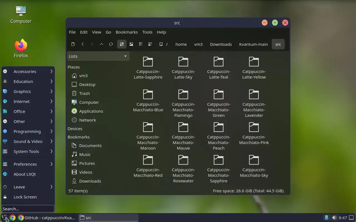Select the Catppuccin-Macchiato-Sapphire folder

tap(219, 169)
